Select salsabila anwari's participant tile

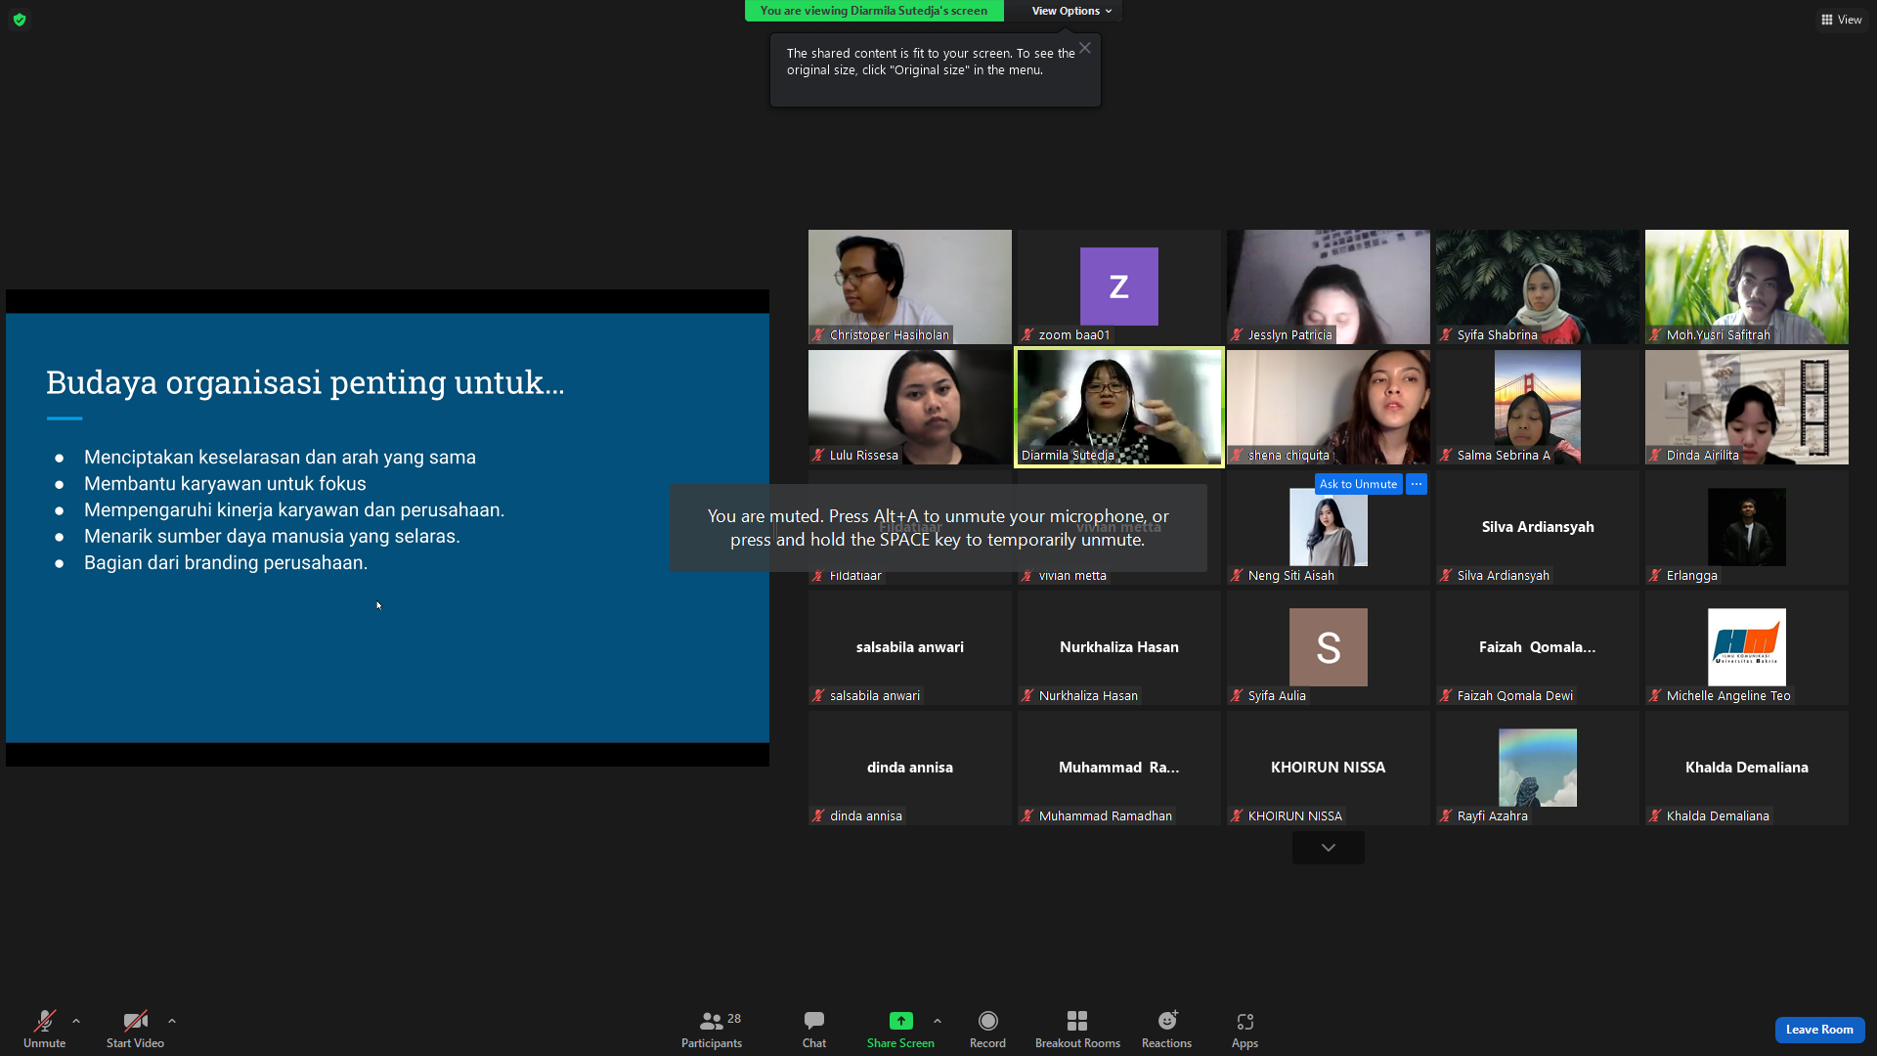tap(909, 647)
